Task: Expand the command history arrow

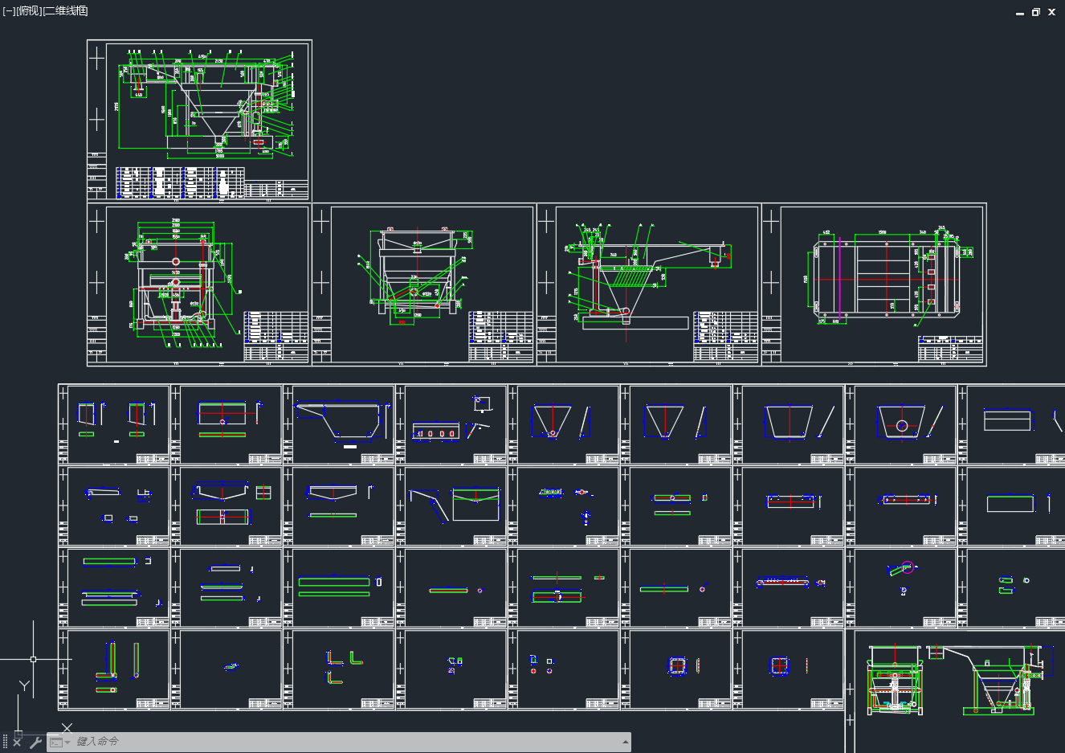Action: [625, 742]
